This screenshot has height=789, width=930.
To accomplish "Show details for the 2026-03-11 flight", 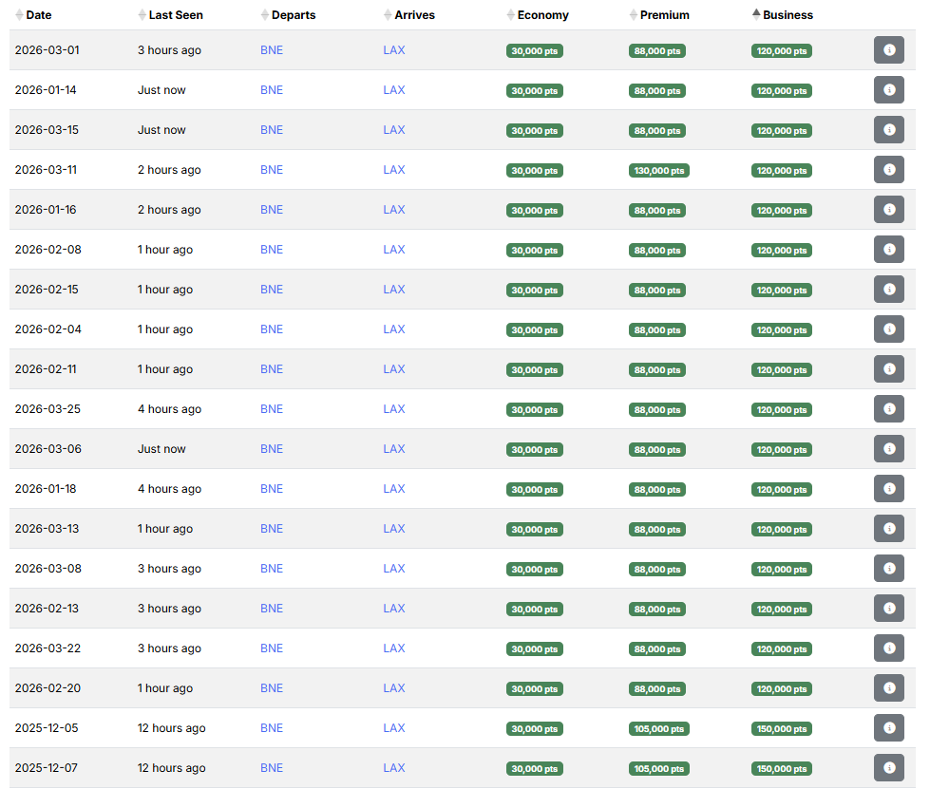I will [x=888, y=170].
